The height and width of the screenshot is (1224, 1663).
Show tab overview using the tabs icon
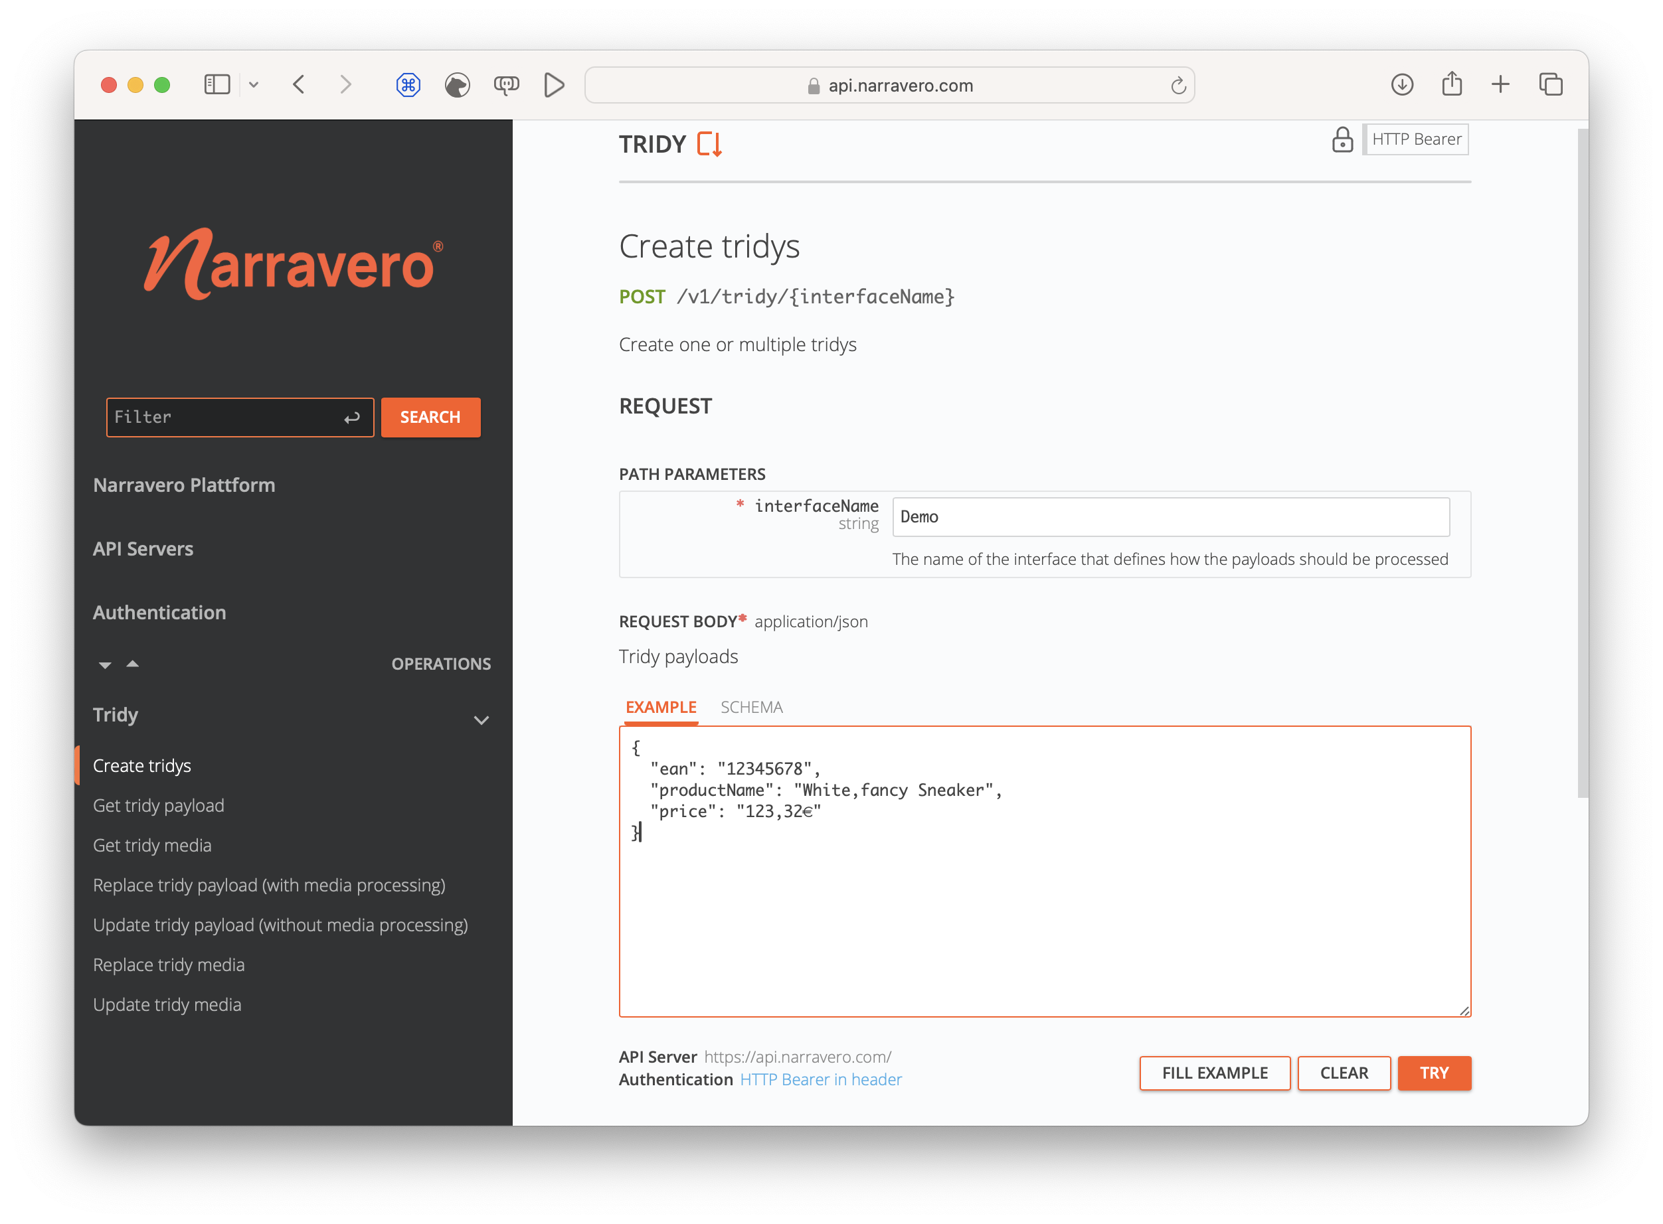(1551, 84)
